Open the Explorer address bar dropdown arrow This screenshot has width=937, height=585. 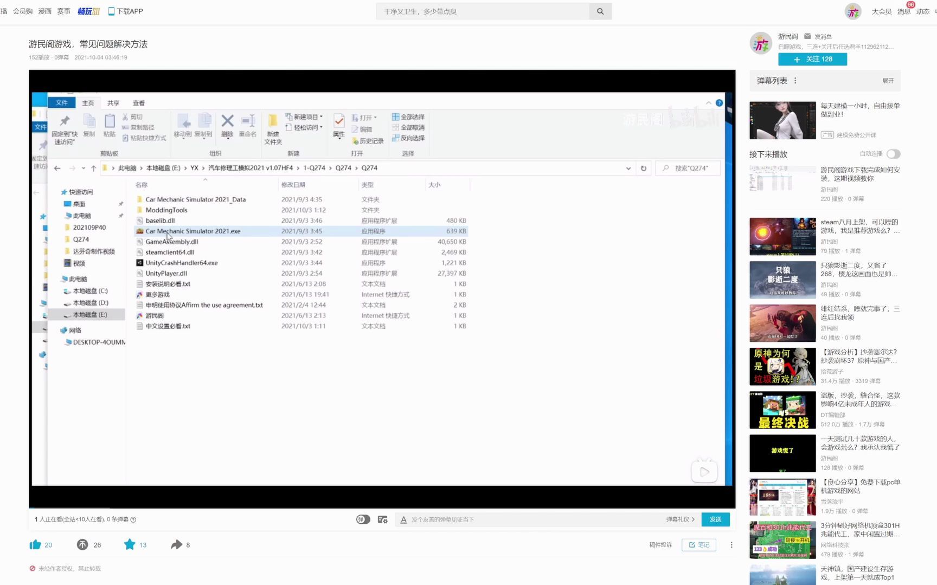pyautogui.click(x=628, y=168)
